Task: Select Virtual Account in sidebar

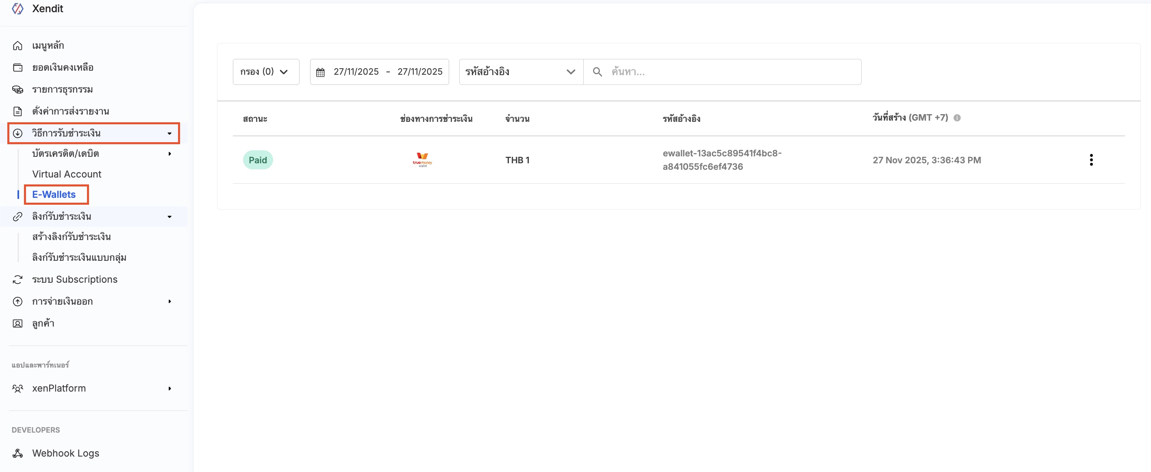Action: pos(67,174)
